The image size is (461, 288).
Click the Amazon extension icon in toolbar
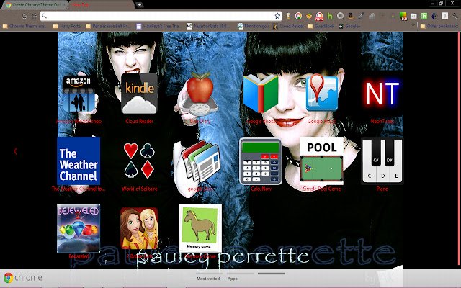(x=351, y=16)
